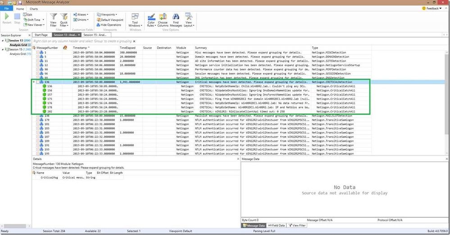Open Edit session option
This screenshot has width=450, height=235.
(x=28, y=15)
